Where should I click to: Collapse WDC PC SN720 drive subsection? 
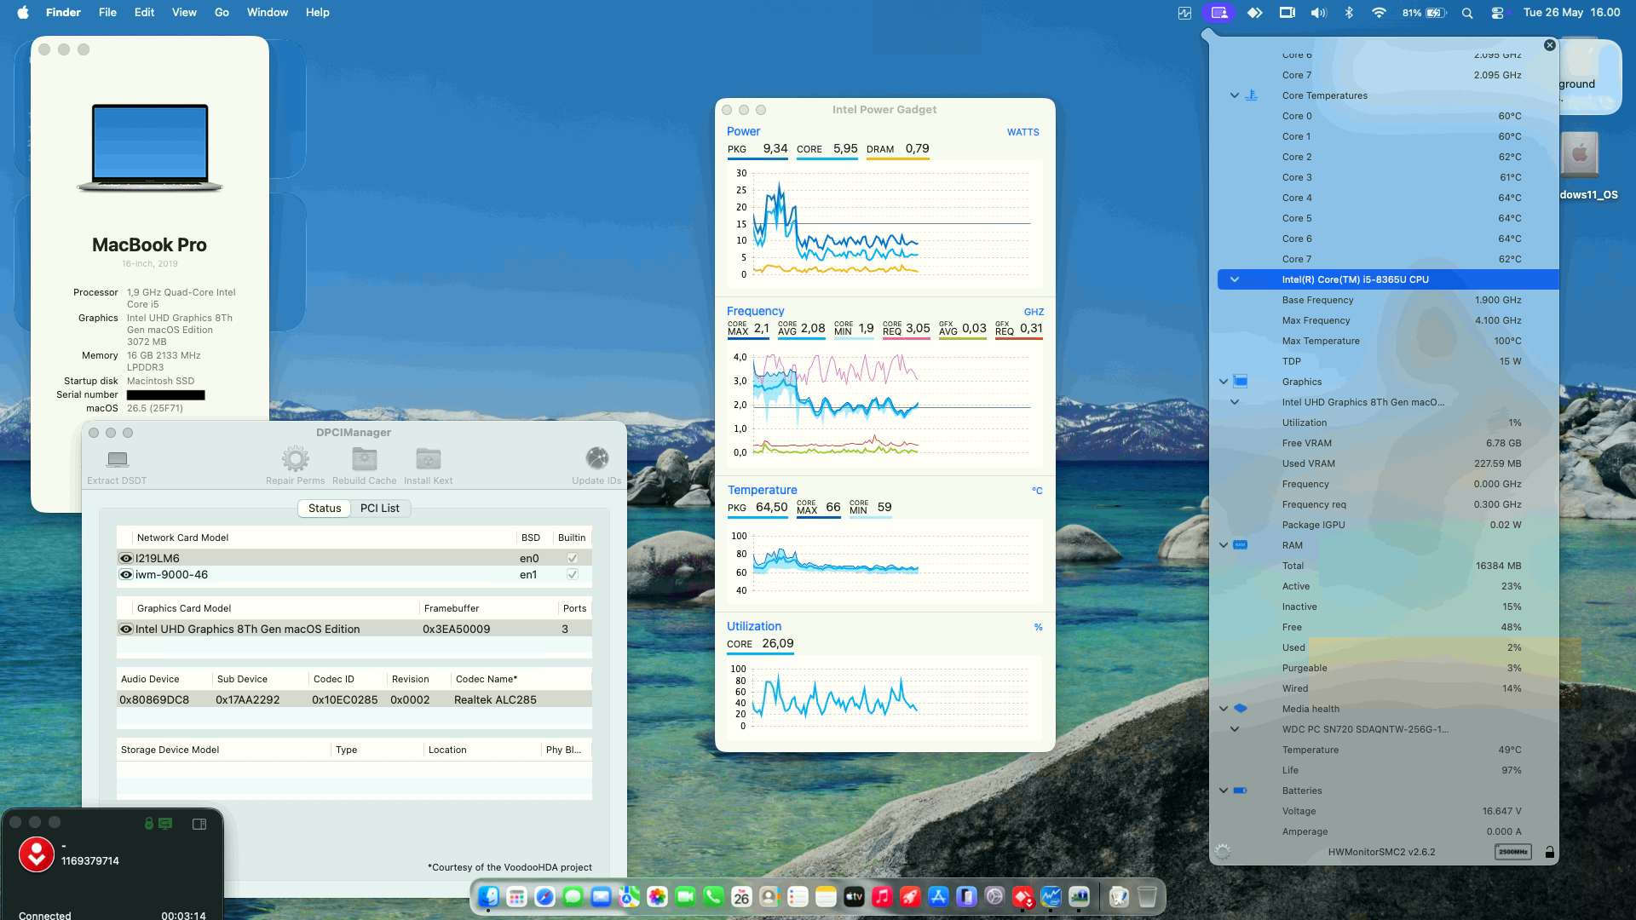tap(1234, 729)
